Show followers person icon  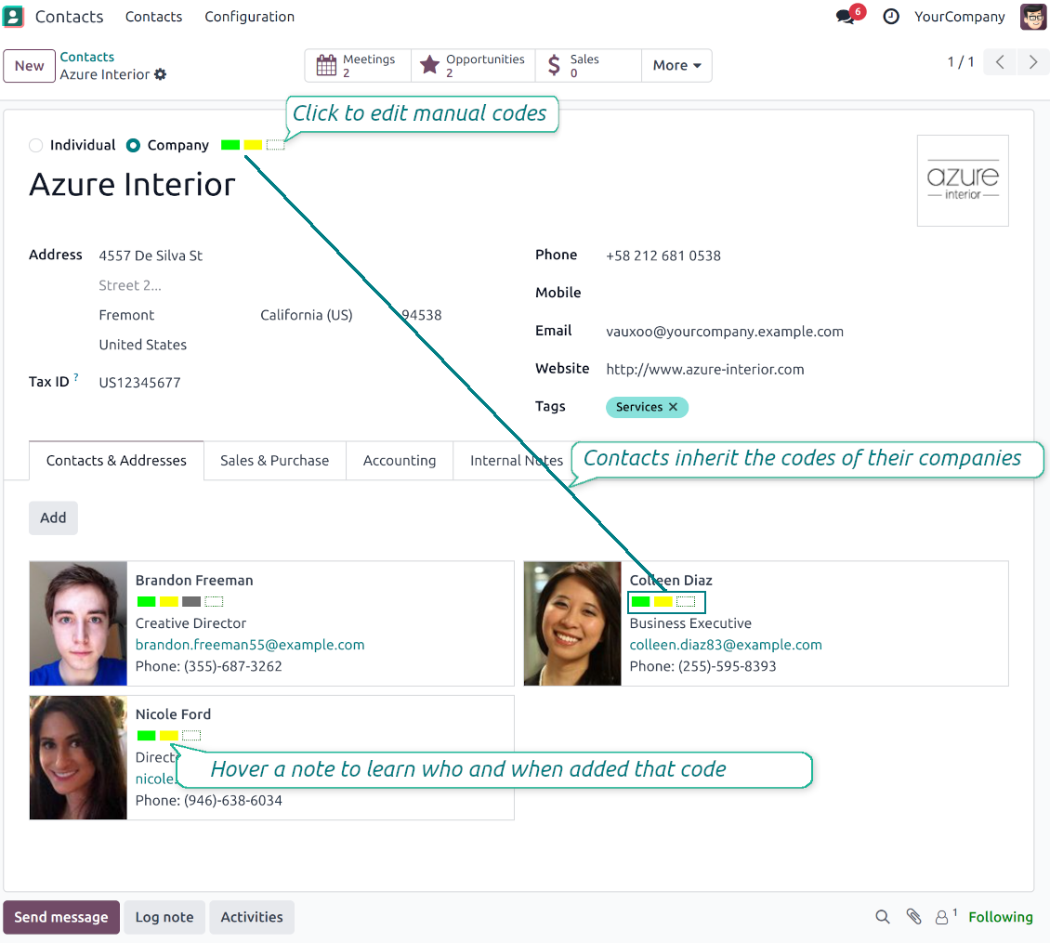(944, 917)
